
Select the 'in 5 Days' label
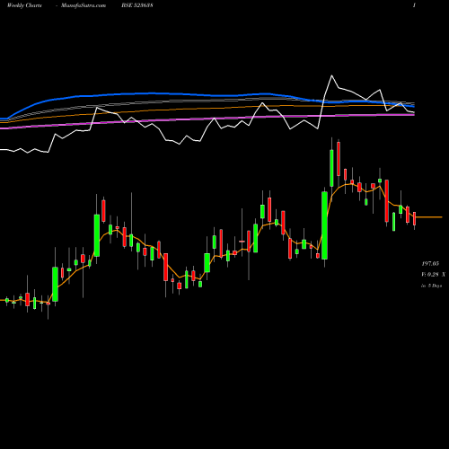pos(431,286)
